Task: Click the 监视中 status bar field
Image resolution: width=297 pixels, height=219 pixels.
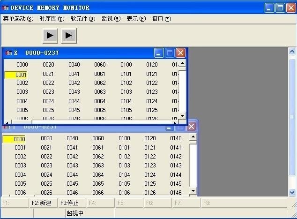Action: click(x=90, y=213)
